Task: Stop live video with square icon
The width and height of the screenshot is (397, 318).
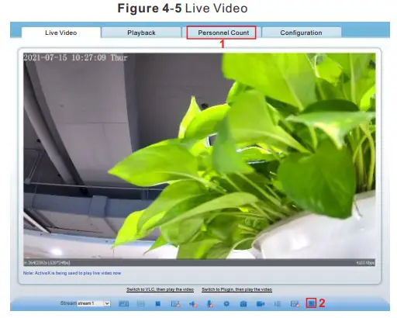Action: point(157,303)
